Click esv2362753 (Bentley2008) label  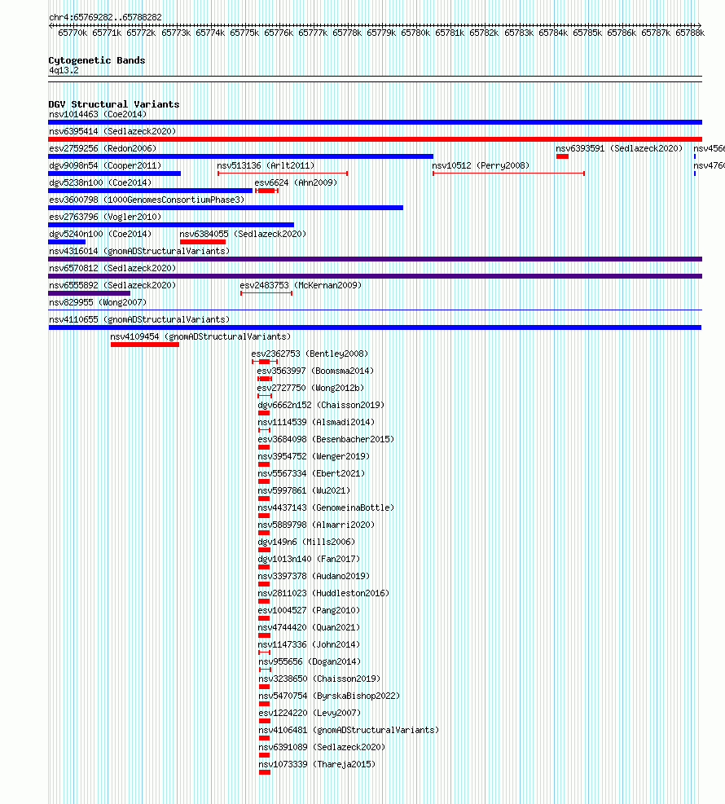tap(310, 354)
